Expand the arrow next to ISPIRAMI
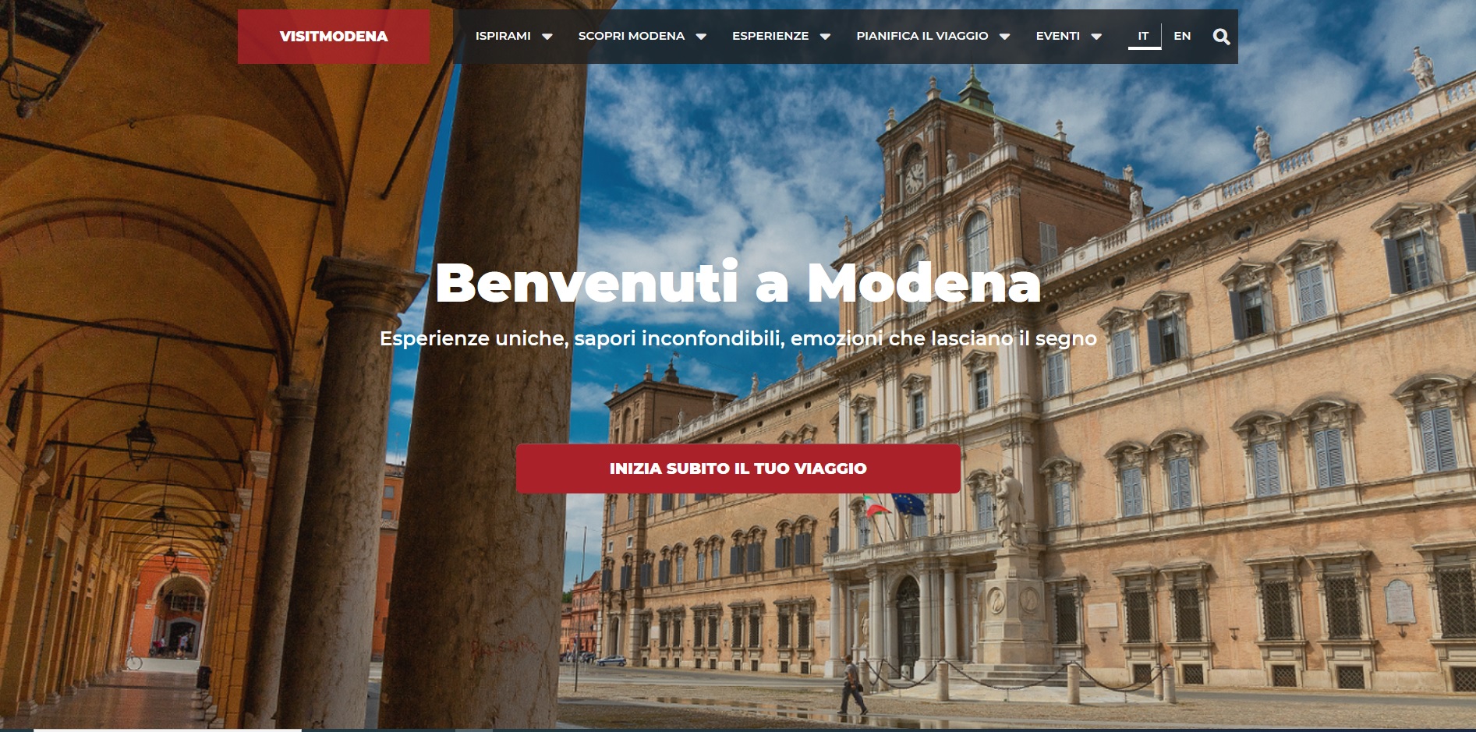Viewport: 1476px width, 732px height. (x=547, y=37)
